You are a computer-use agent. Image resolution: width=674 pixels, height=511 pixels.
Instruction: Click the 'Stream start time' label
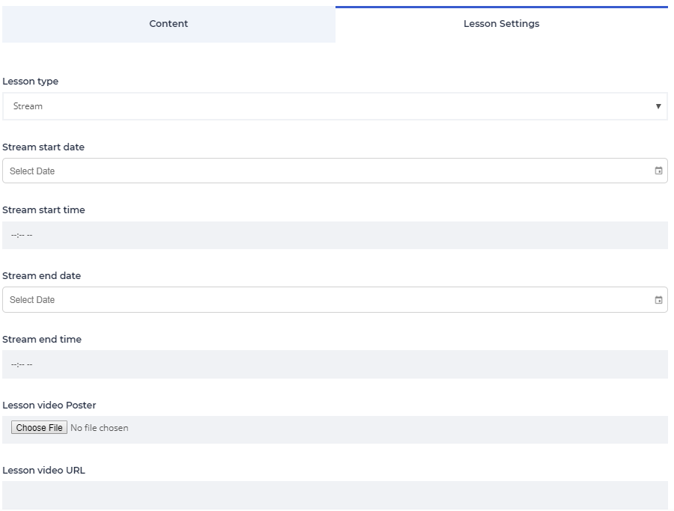(x=43, y=210)
